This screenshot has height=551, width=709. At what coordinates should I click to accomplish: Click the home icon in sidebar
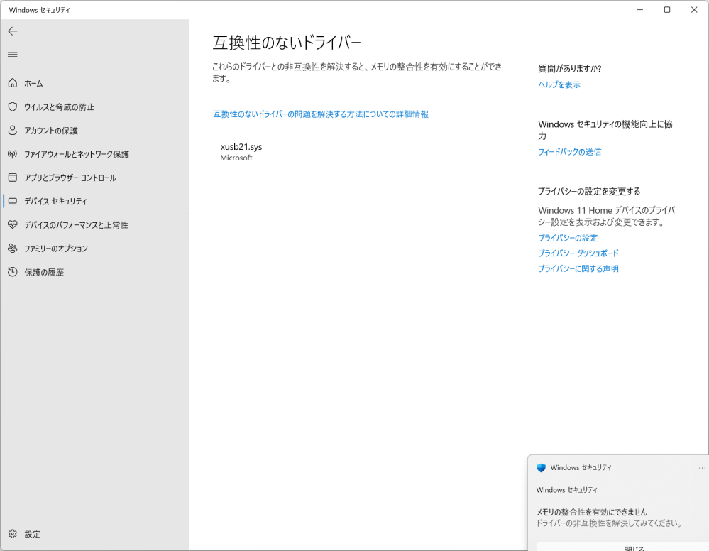[x=13, y=83]
